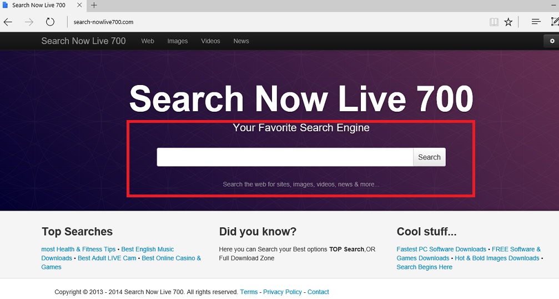
Task: Close the Search Now Live 700 tab
Action: (79, 6)
